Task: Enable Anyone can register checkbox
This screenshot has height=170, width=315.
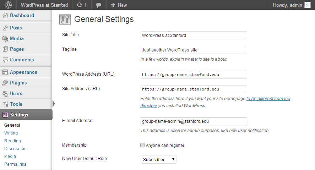Action: [142, 145]
